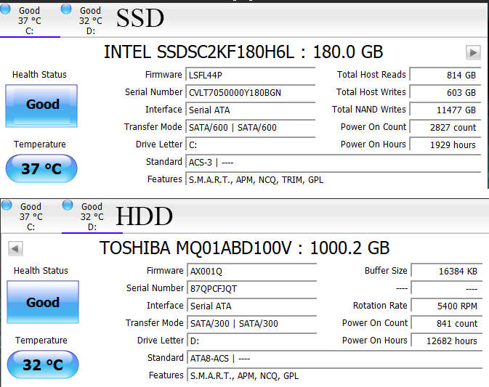The width and height of the screenshot is (489, 387).
Task: Click the Drive Letter C: field
Action: 251,145
